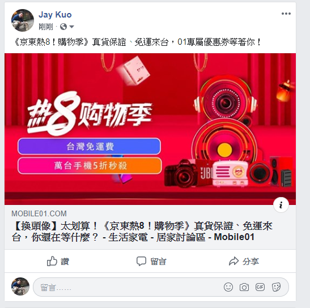
Task: Open the 熱8購物季 link preview image
Action: [150, 129]
